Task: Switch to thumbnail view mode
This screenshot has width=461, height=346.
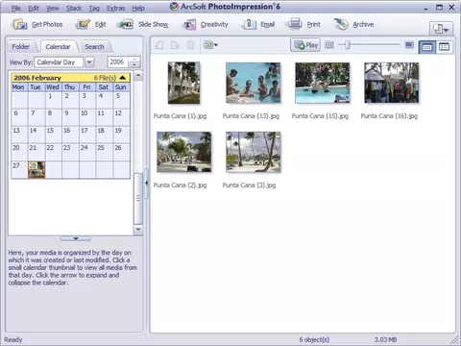Action: 427,47
